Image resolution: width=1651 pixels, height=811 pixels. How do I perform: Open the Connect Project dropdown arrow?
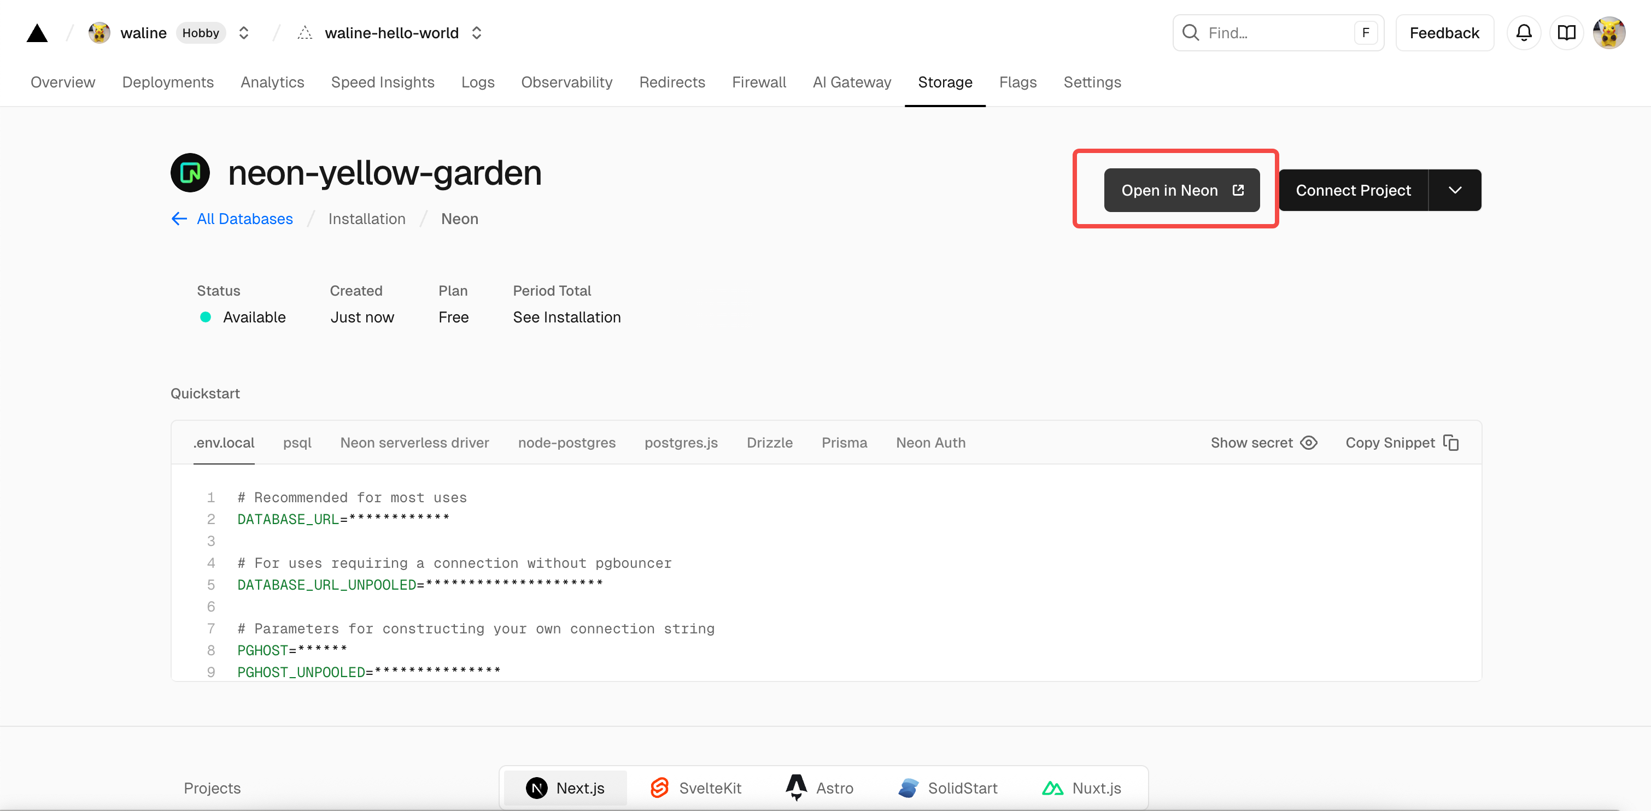(x=1454, y=190)
